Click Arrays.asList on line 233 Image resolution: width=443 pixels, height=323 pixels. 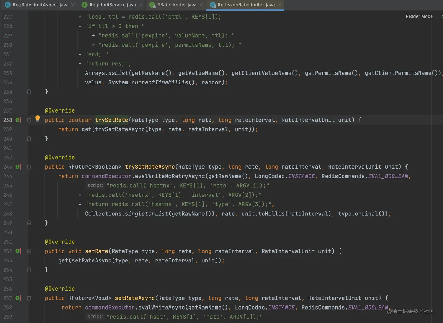pyautogui.click(x=107, y=73)
